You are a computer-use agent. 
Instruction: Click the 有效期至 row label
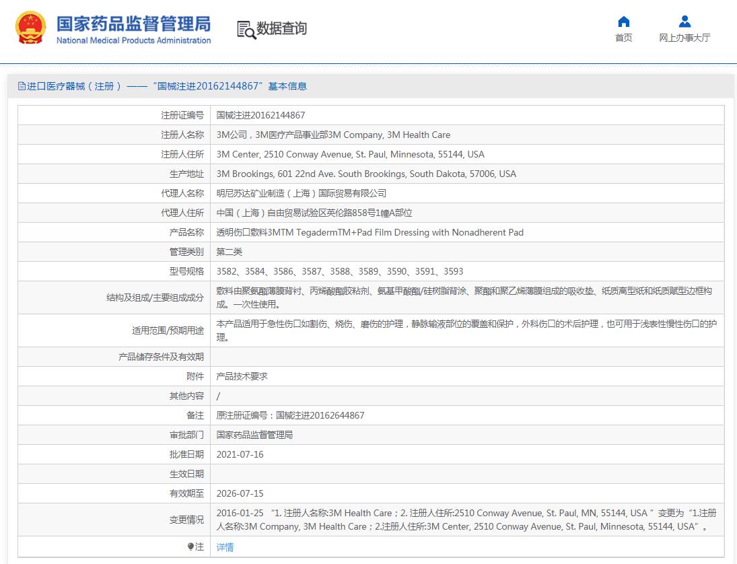(186, 493)
